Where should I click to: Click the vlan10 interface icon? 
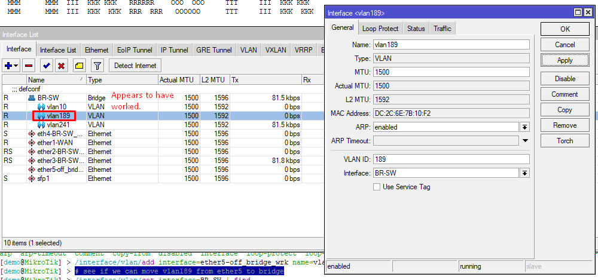pos(41,107)
